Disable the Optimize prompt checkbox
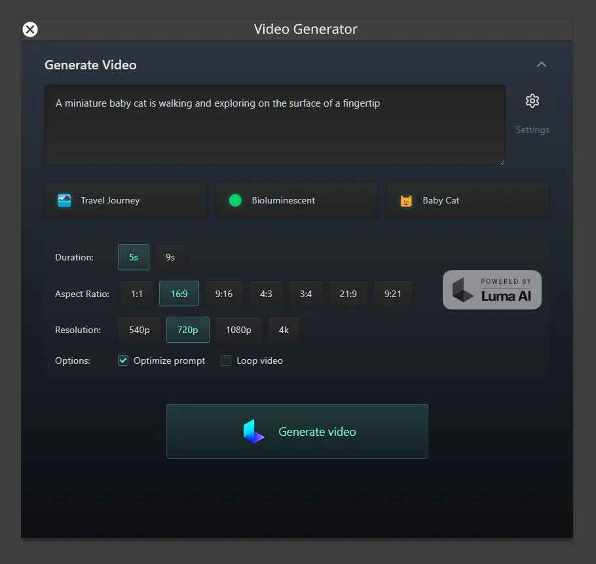This screenshot has height=564, width=596. pos(122,361)
